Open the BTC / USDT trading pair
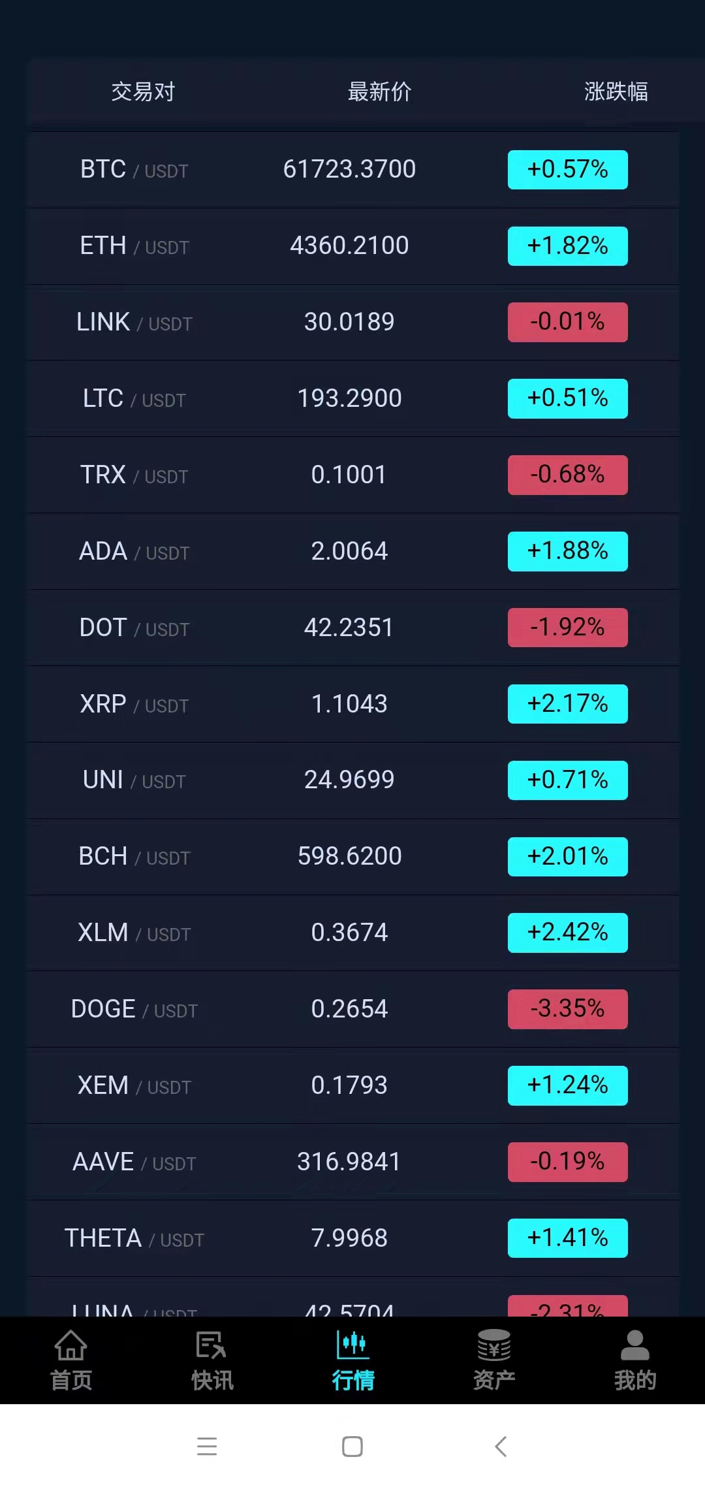 [134, 170]
